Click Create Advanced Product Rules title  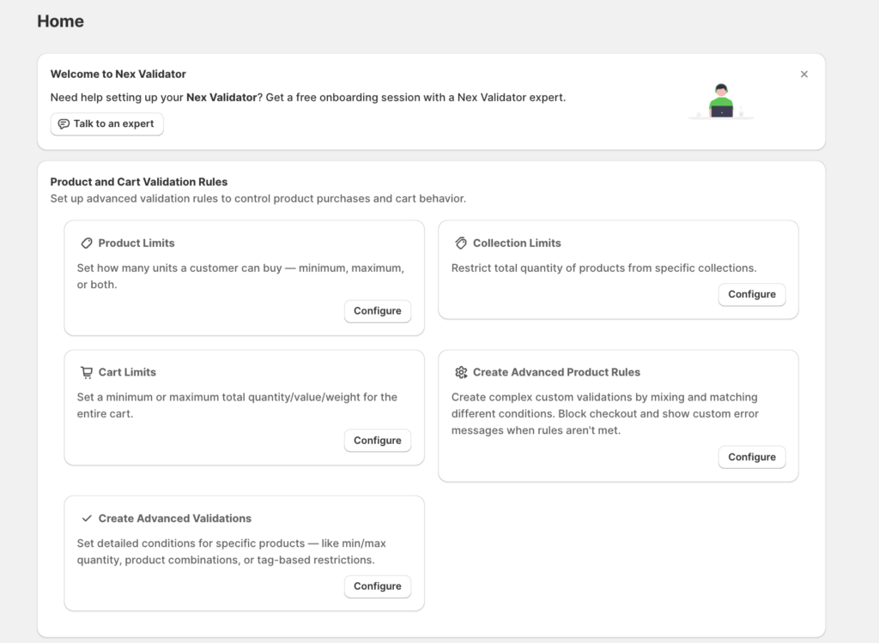[x=556, y=372]
